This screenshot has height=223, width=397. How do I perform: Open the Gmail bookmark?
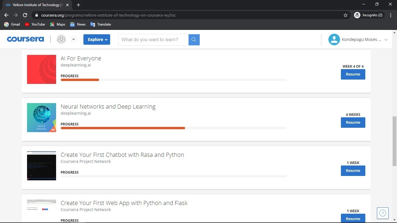click(12, 24)
